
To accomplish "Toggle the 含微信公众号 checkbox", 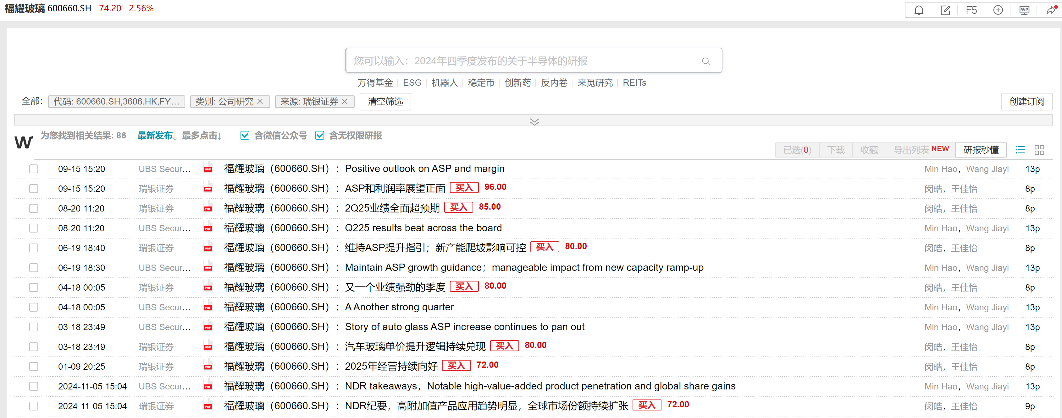I will pyautogui.click(x=245, y=135).
